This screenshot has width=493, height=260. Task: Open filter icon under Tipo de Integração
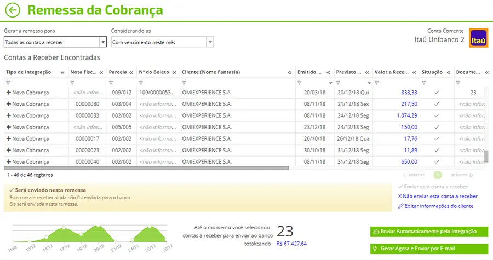click(8, 83)
